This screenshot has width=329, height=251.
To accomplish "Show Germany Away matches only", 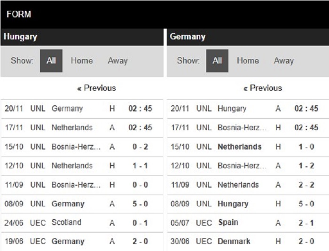I will [x=284, y=61].
